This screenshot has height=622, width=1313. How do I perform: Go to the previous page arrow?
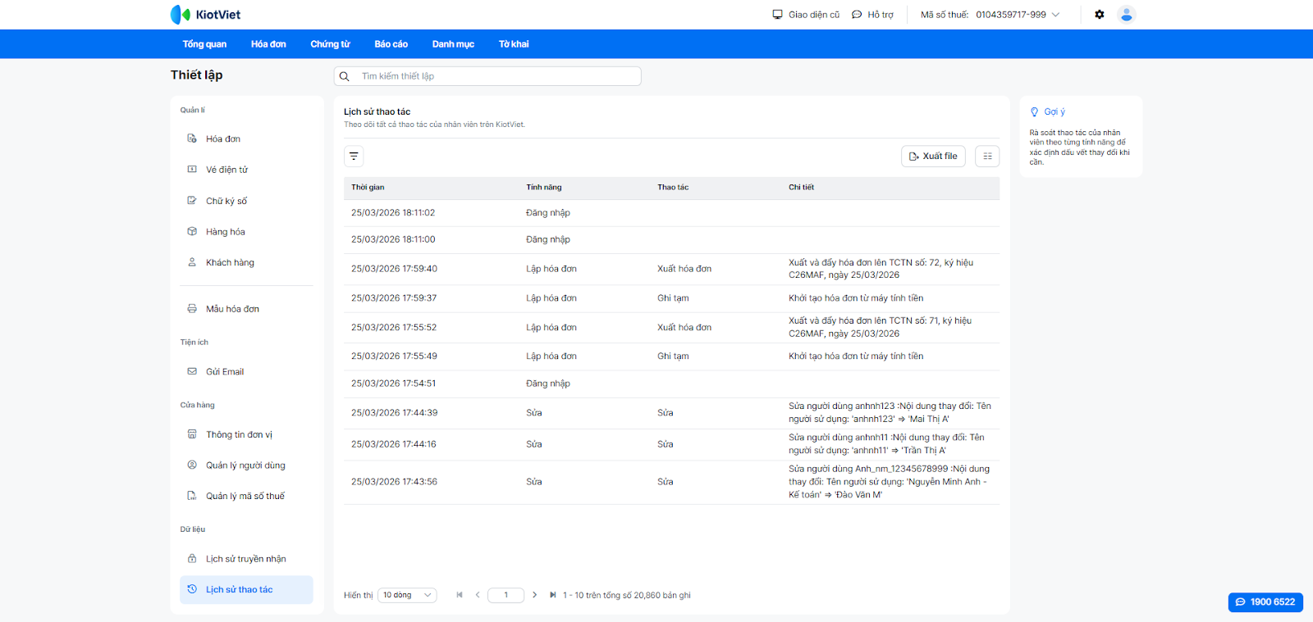[478, 595]
